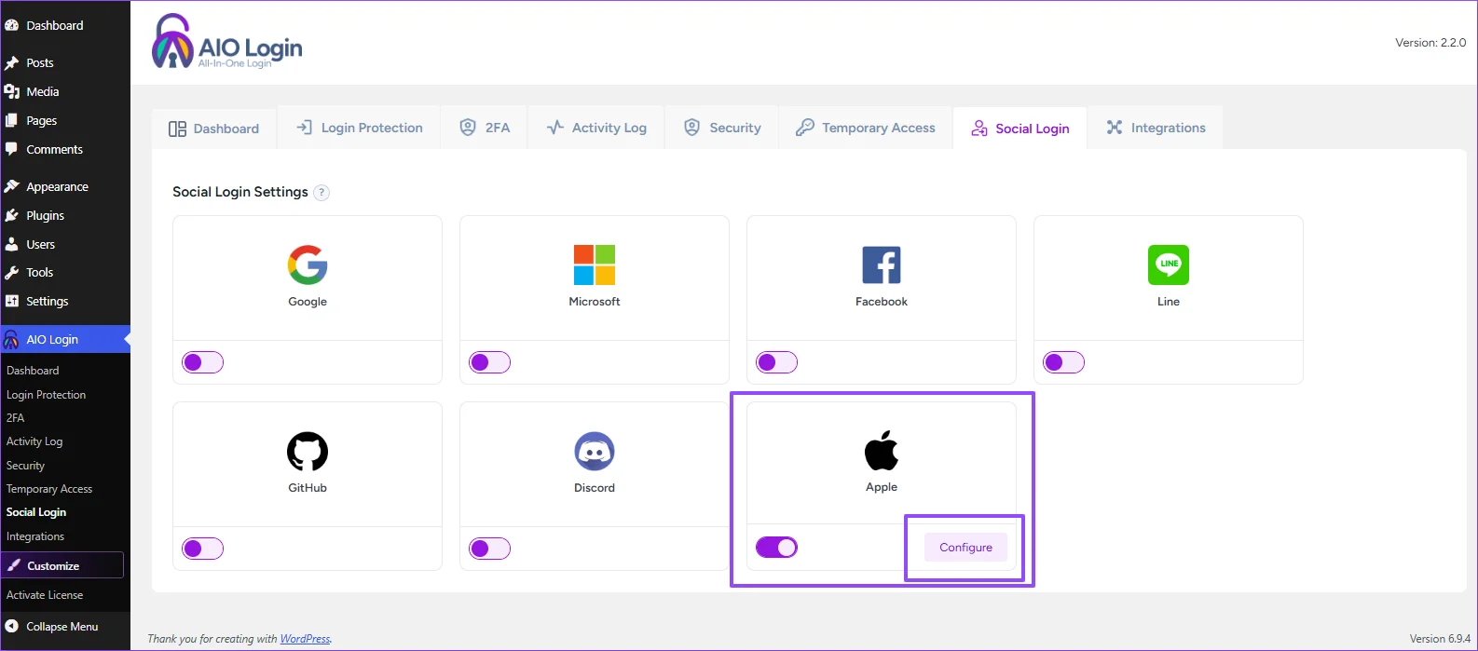Screen dimensions: 1478x651
Task: Disable Apple social login switch
Action: click(x=777, y=548)
